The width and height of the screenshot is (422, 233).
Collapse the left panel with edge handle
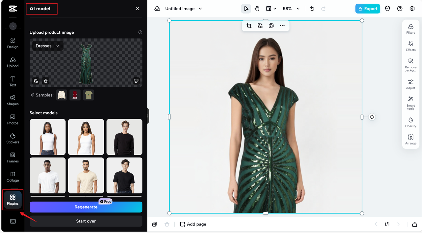pos(148,116)
